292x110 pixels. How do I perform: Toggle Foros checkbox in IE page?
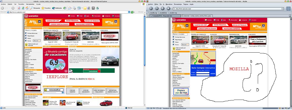coord(26,41)
